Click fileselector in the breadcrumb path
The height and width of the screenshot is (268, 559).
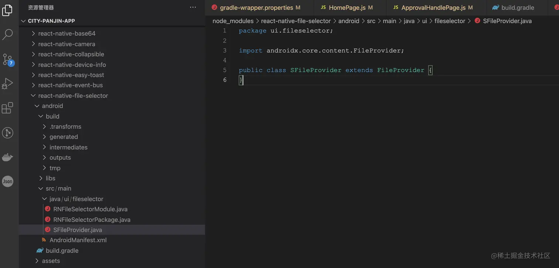(x=450, y=21)
